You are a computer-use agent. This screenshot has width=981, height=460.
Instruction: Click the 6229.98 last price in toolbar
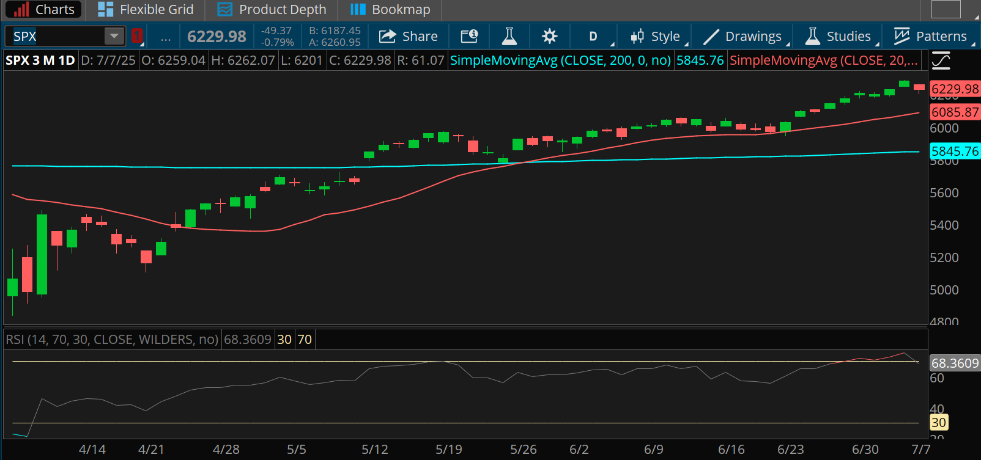pos(217,37)
